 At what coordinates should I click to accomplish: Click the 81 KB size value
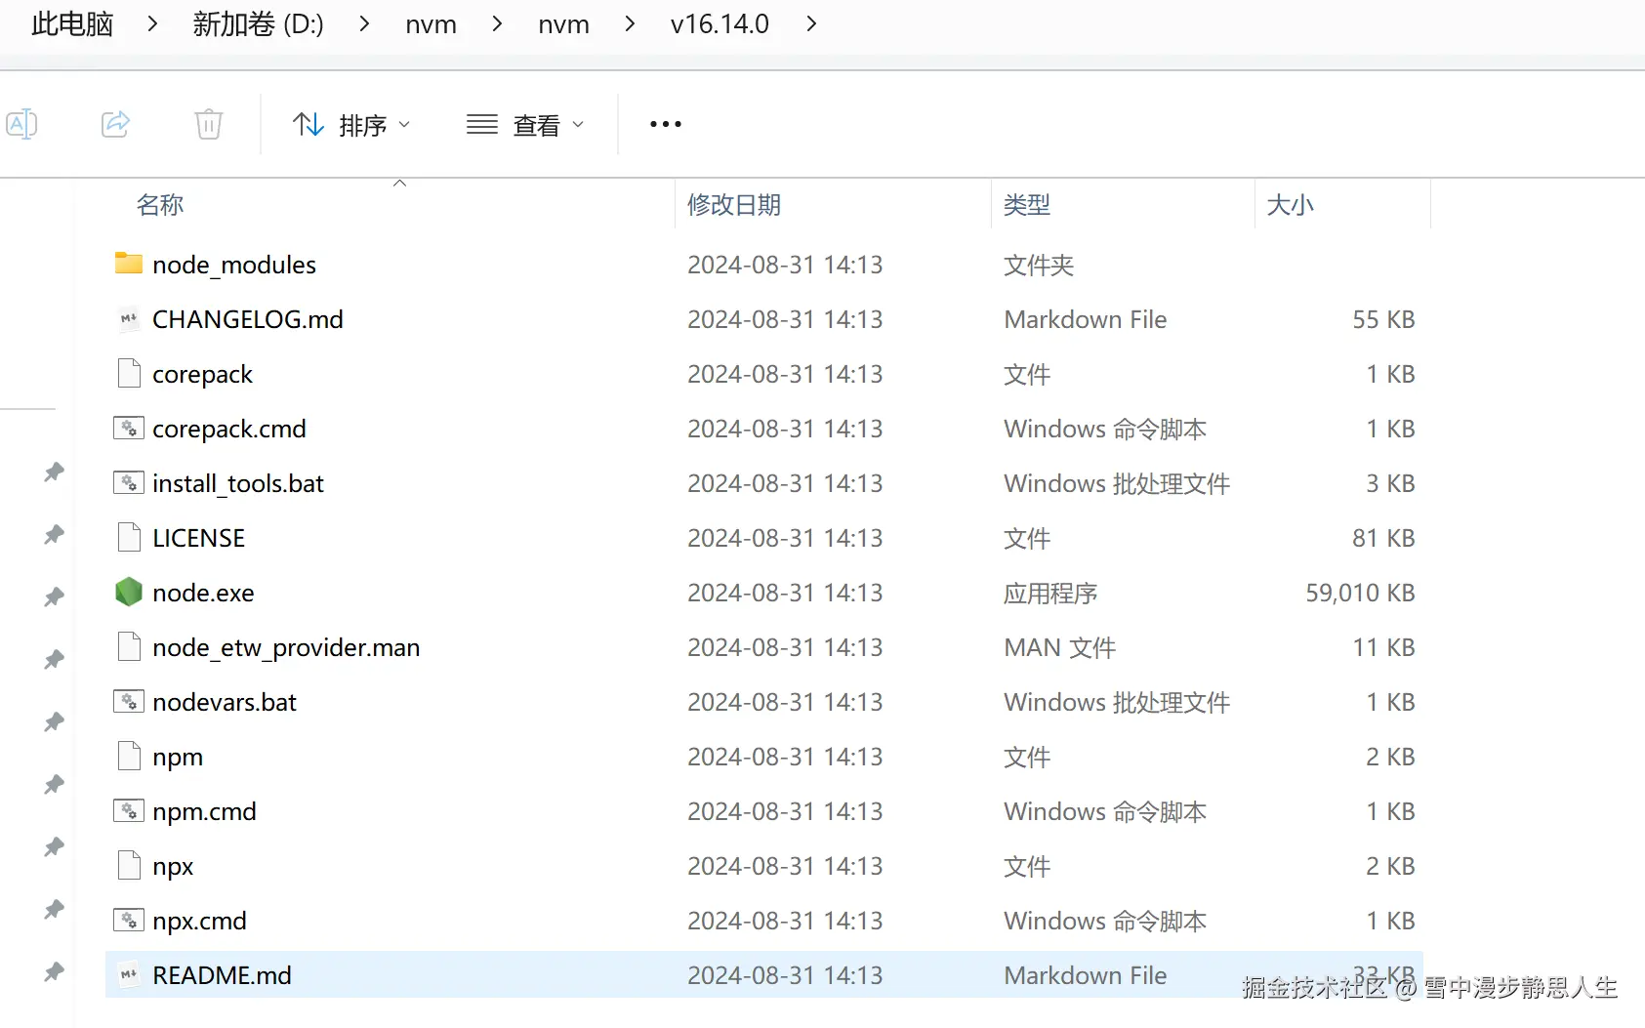[x=1383, y=538]
